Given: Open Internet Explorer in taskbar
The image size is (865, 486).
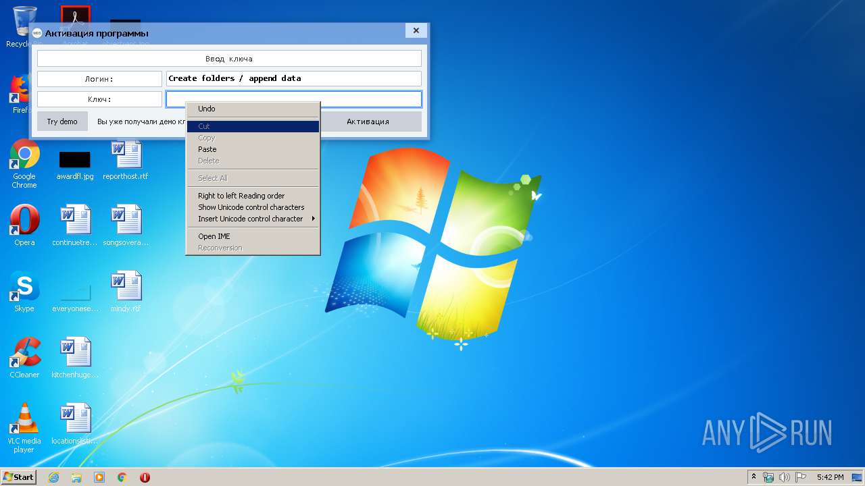Looking at the screenshot, I should pos(53,477).
